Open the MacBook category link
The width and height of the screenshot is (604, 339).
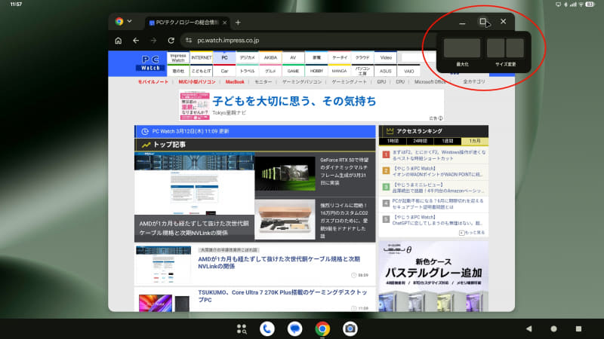235,82
